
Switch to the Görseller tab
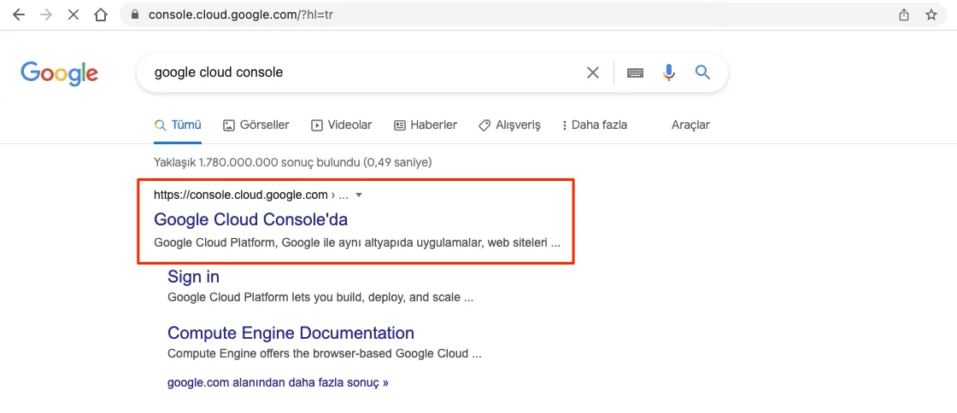(256, 125)
